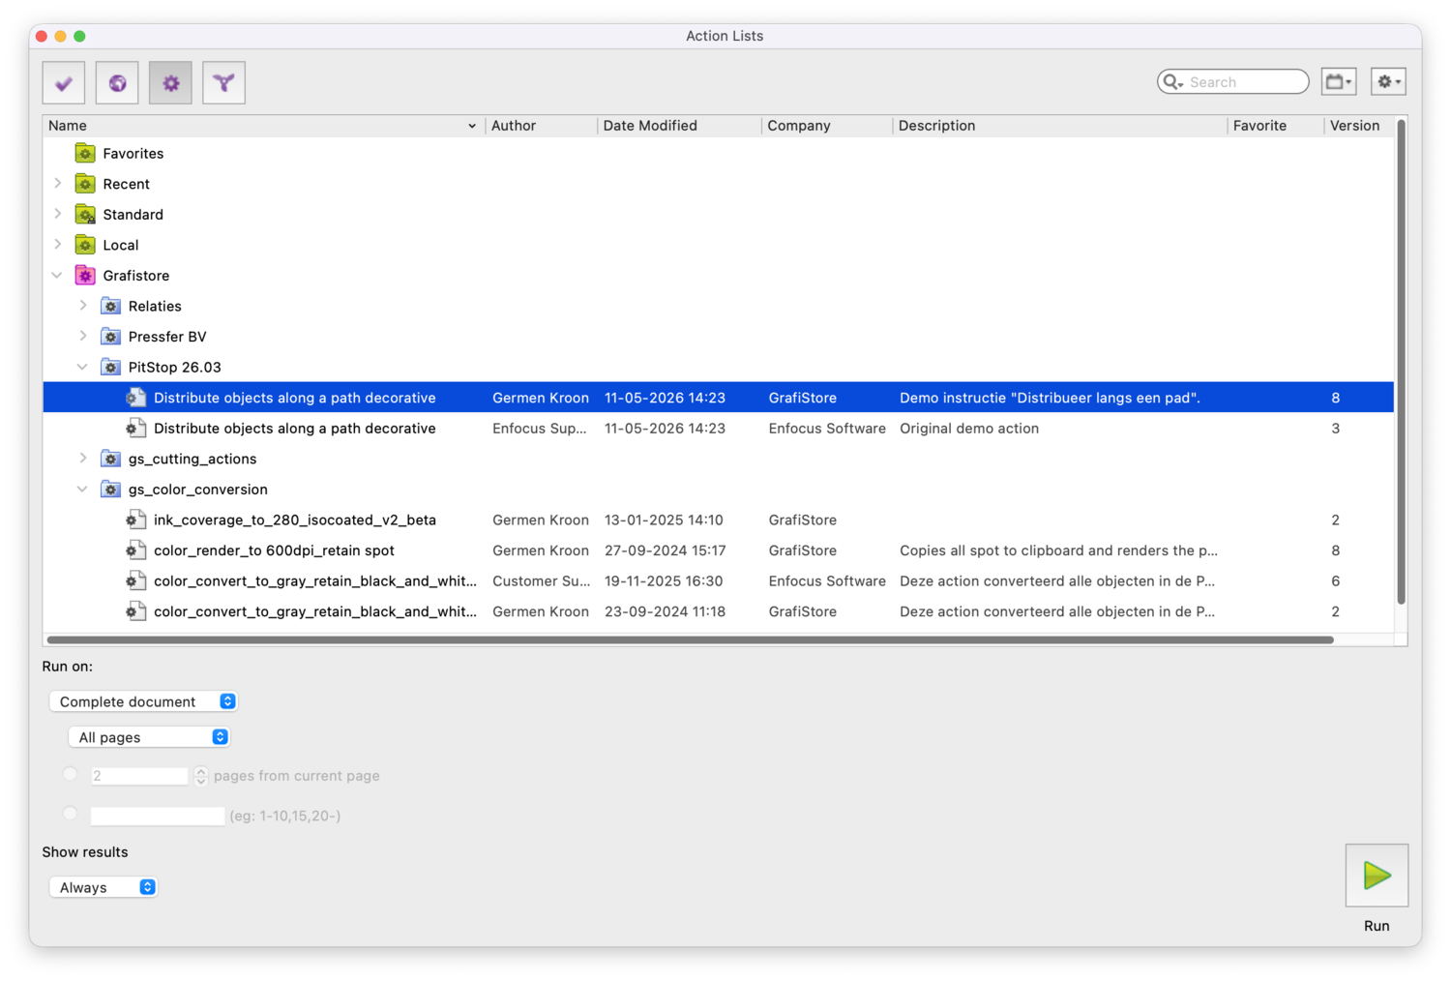Viewport: 1451px width, 981px height.
Task: Expand the Standard folder
Action: (58, 214)
